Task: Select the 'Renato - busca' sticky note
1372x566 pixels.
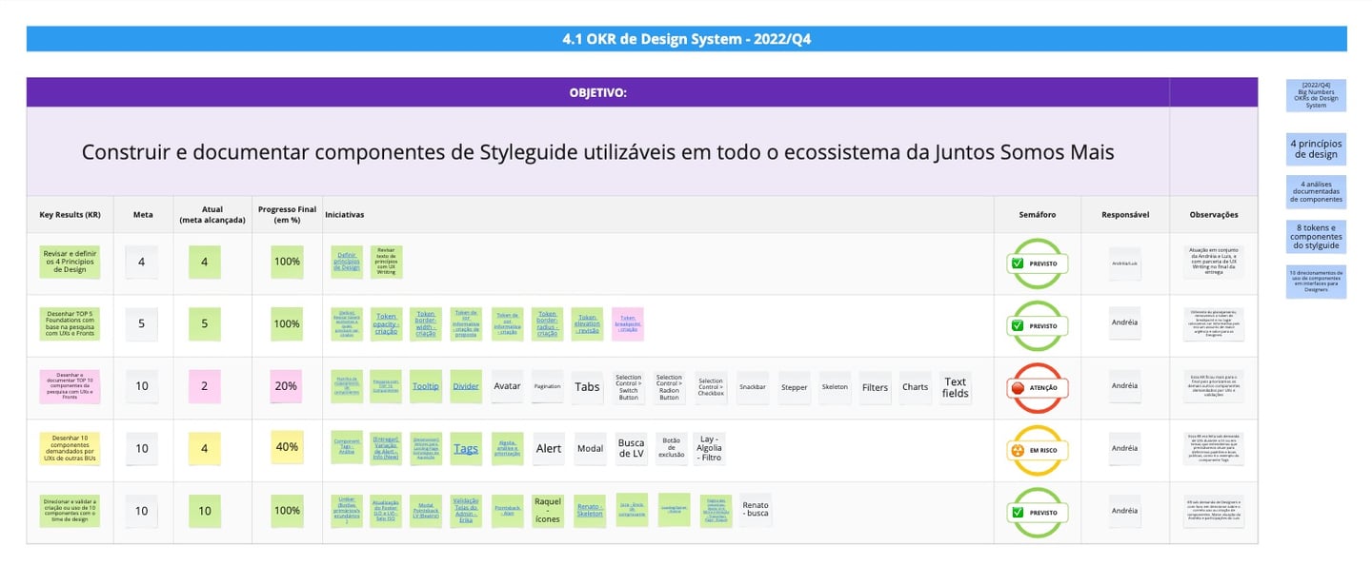Action: click(x=756, y=511)
